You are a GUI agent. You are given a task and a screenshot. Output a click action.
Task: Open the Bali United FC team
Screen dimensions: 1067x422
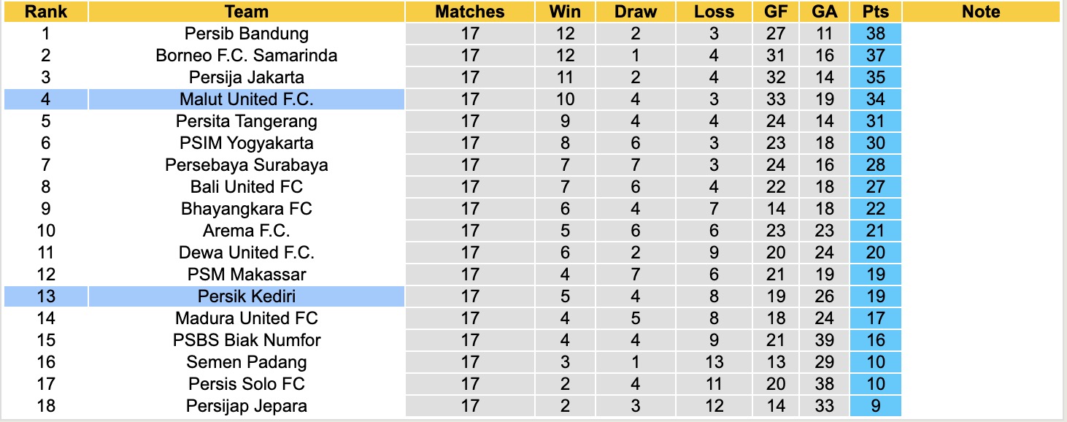coord(247,187)
